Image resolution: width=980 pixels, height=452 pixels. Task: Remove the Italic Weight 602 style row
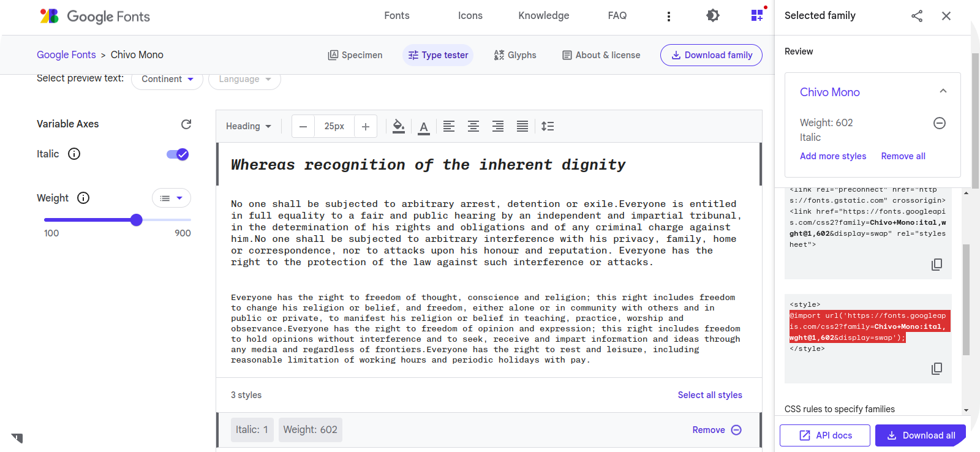pos(717,430)
